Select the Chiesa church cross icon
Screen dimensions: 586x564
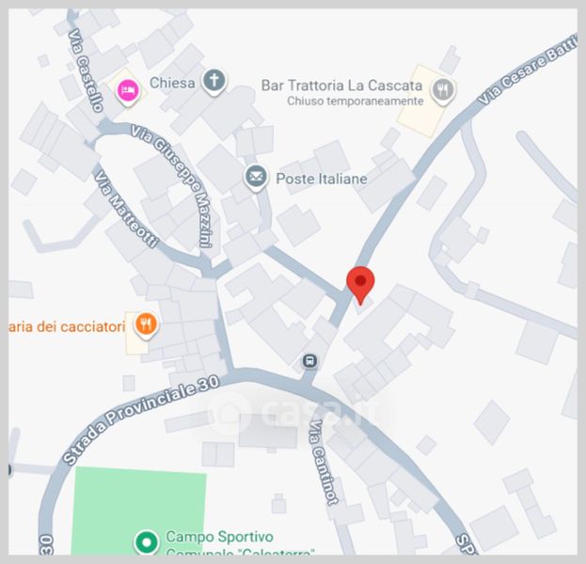click(x=214, y=82)
